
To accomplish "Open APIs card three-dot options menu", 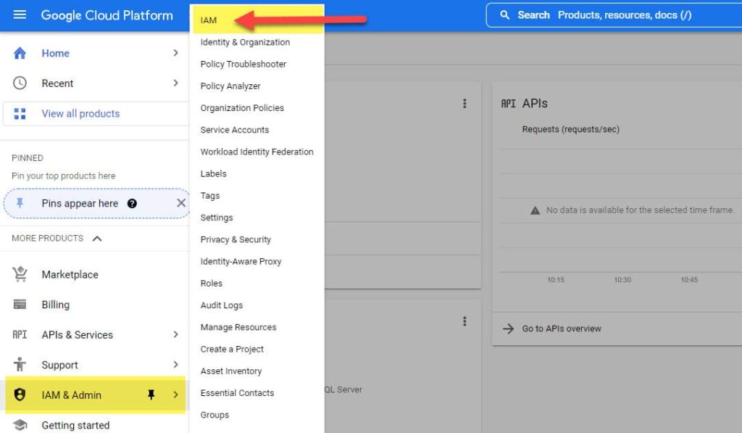I will click(464, 104).
